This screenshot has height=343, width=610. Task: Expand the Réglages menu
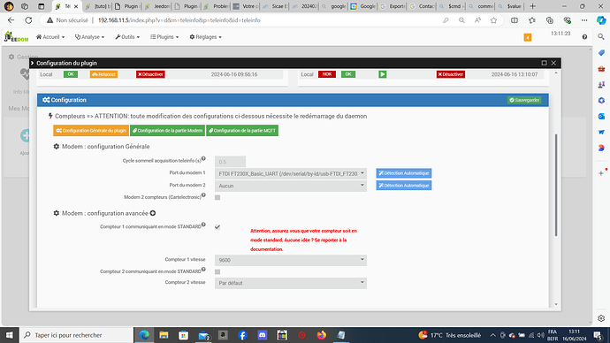[x=205, y=37]
